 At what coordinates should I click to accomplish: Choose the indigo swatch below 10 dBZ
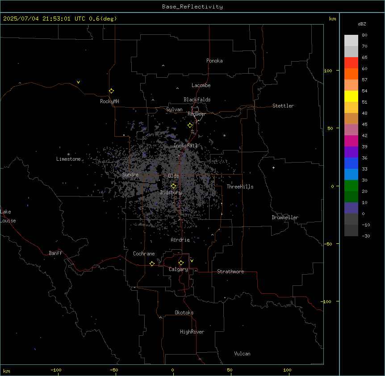351,208
